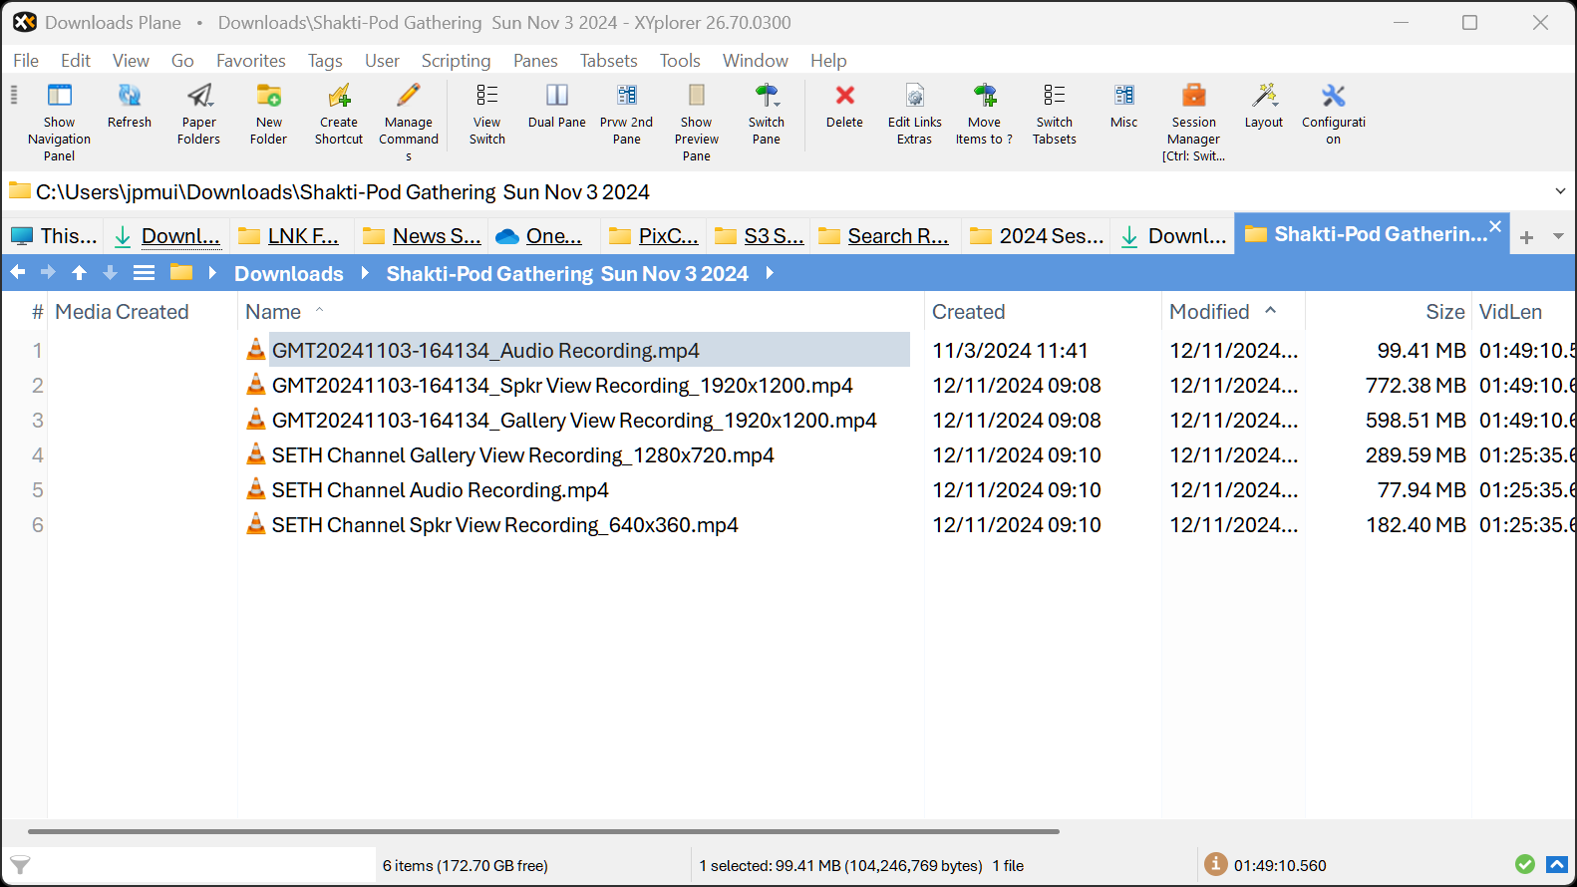
Task: Open the Scripting menu
Action: (x=457, y=61)
